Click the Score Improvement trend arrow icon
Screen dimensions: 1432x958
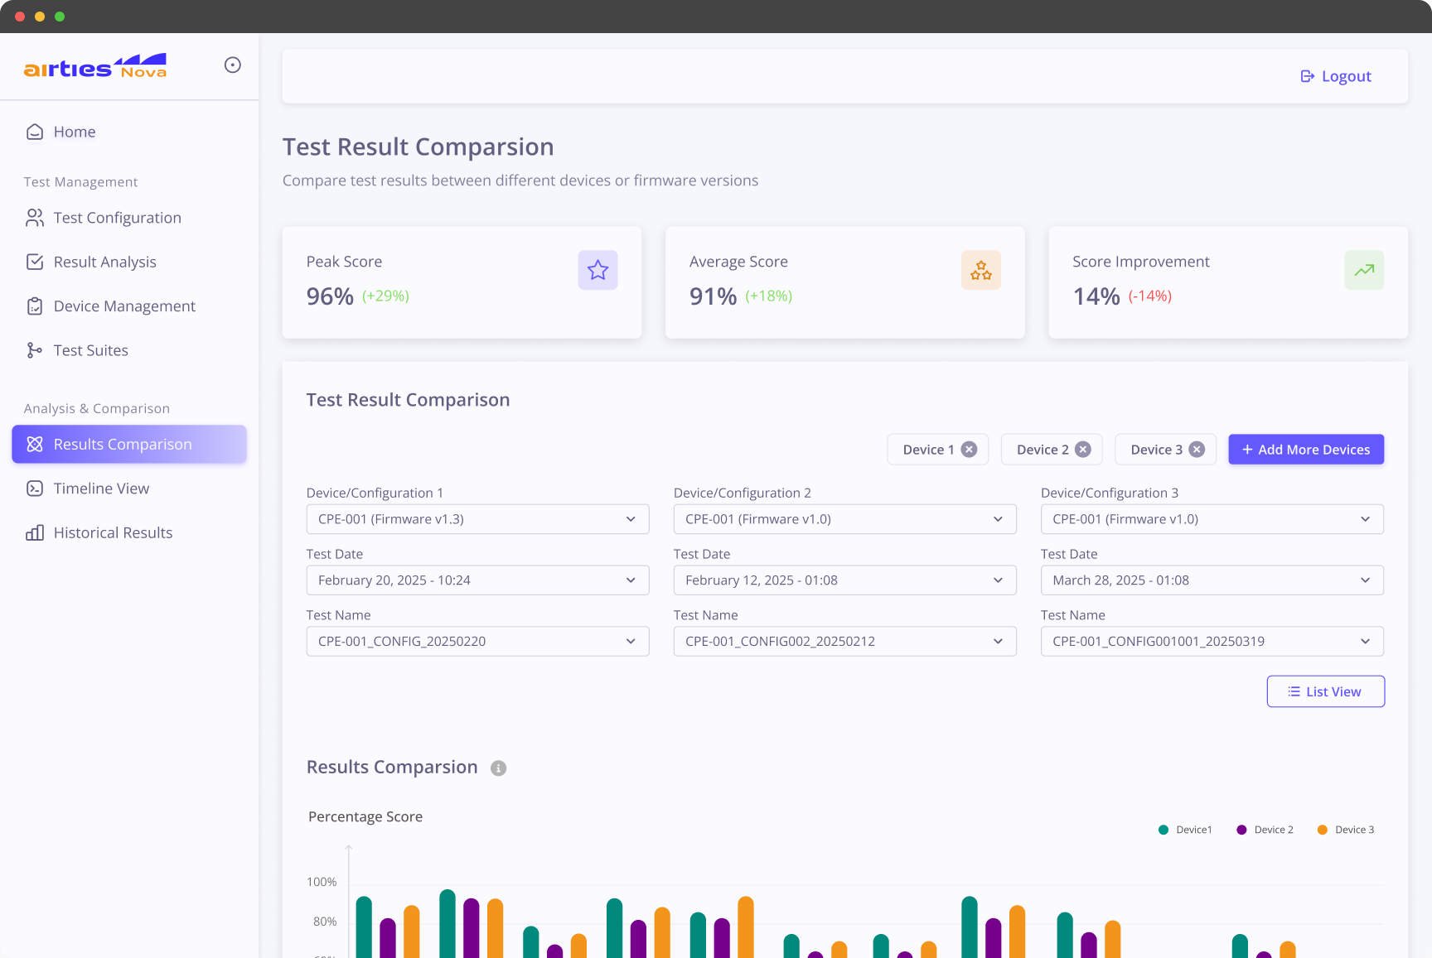(x=1364, y=270)
